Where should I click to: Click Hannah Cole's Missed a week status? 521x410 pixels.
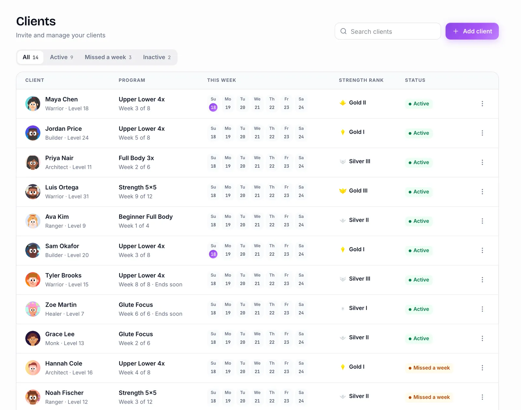429,368
